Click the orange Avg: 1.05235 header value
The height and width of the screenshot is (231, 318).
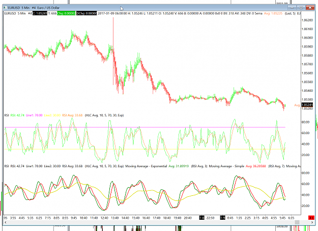(273, 13)
